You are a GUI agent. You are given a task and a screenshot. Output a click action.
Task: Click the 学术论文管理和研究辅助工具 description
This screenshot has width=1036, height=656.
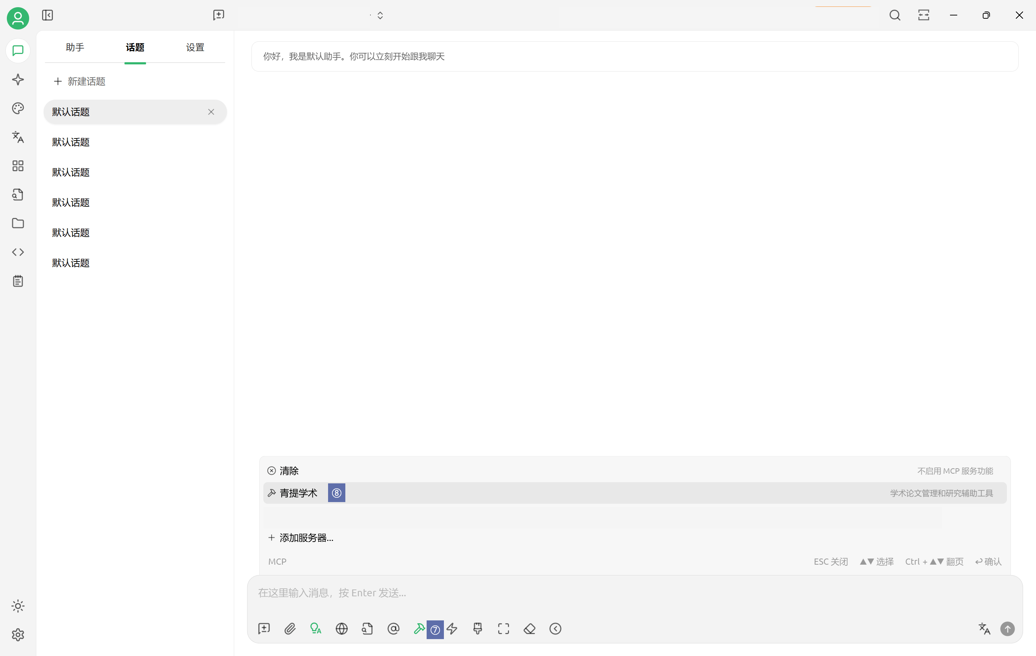click(x=941, y=493)
